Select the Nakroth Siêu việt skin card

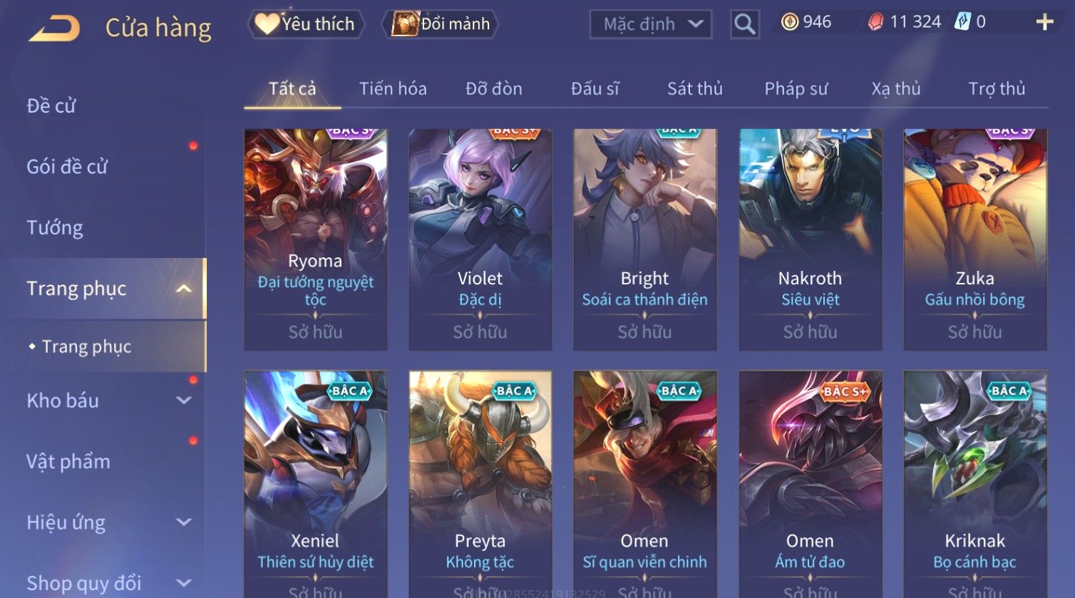pyautogui.click(x=811, y=239)
